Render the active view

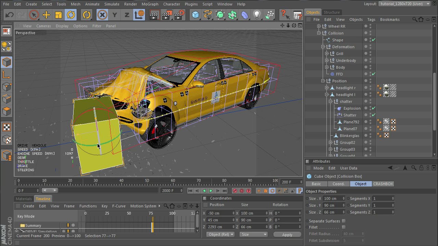pyautogui.click(x=154, y=15)
